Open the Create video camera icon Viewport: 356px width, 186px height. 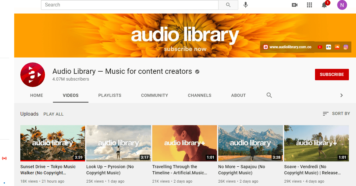click(x=294, y=5)
